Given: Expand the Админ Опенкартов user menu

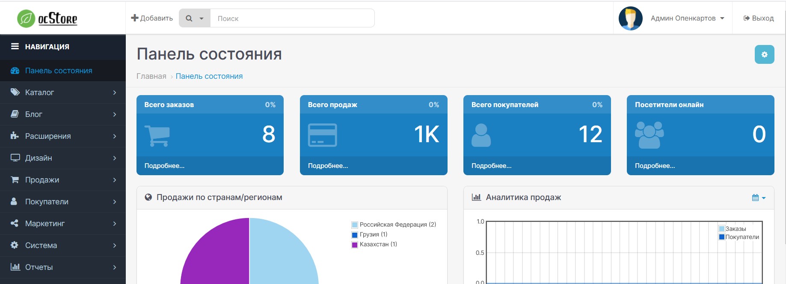Looking at the screenshot, I should [x=687, y=18].
